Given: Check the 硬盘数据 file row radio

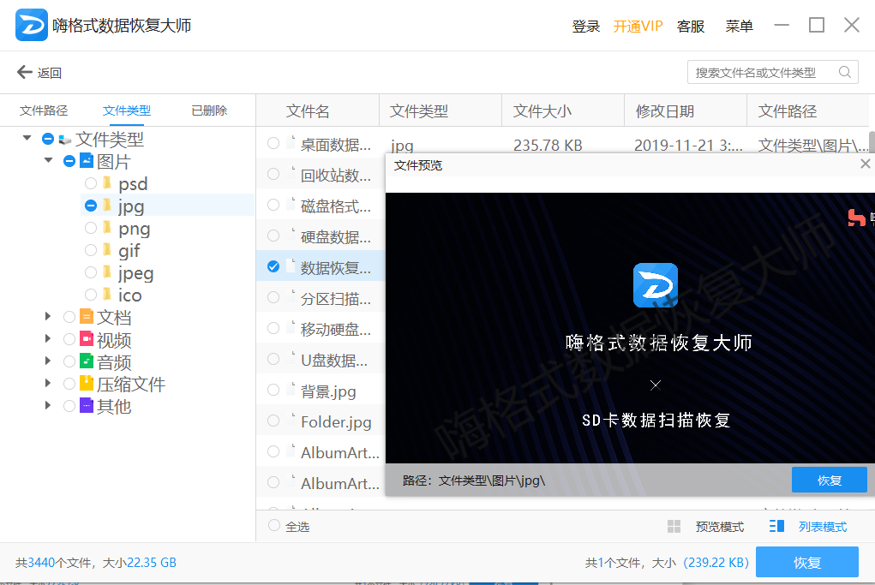Looking at the screenshot, I should click(273, 236).
